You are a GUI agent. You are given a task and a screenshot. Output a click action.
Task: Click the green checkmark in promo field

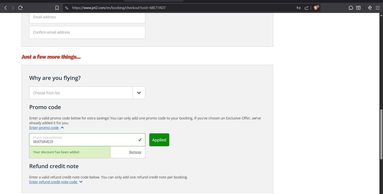tap(140, 140)
